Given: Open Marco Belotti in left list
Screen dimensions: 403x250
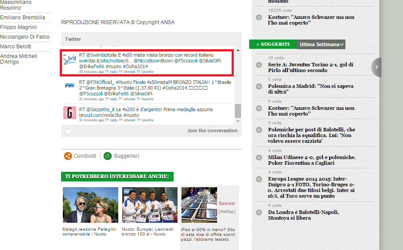Looking at the screenshot, I should tap(16, 47).
